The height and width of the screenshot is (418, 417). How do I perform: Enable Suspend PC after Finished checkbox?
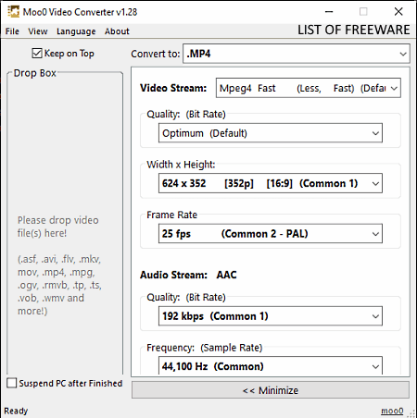(x=12, y=383)
